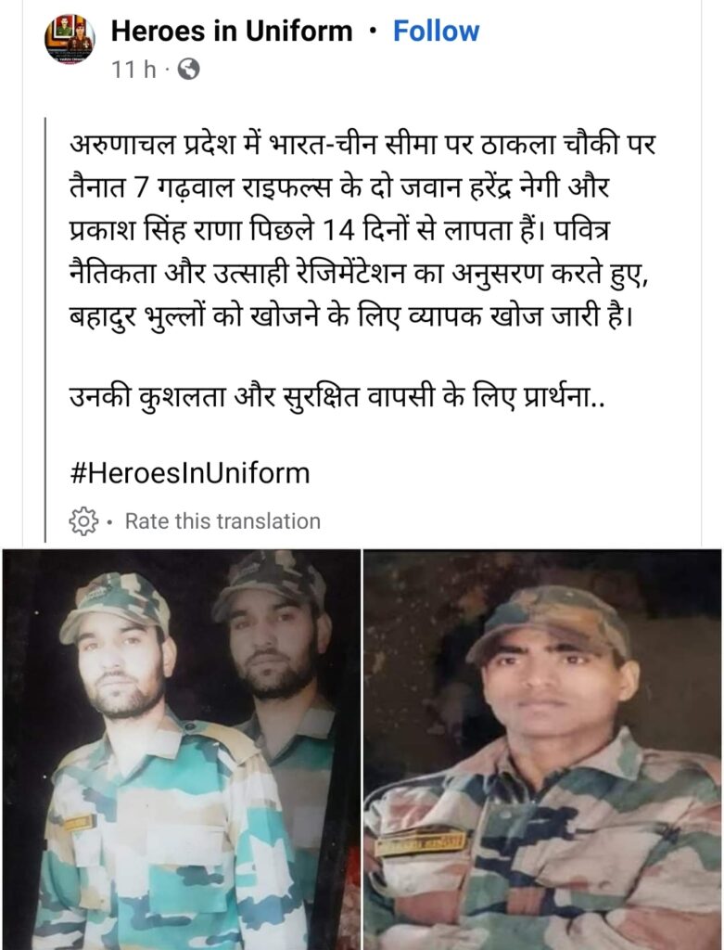The width and height of the screenshot is (724, 950).
Task: Open the Heroes in Uniform page name
Action: point(231,31)
